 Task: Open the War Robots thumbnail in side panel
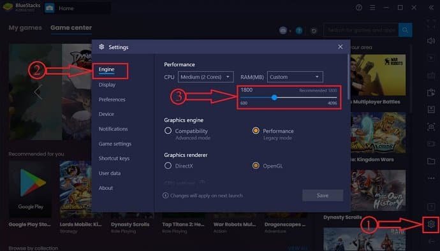tap(378, 75)
